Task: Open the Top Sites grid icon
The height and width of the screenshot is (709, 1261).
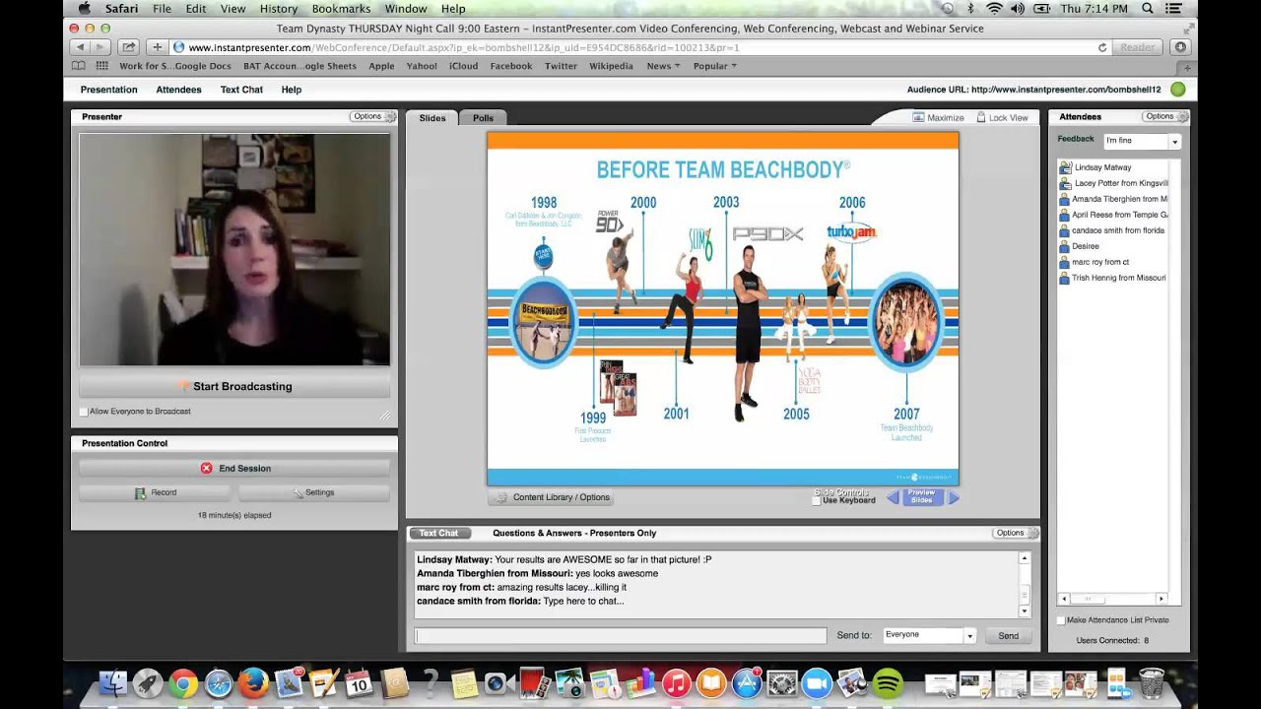Action: 101,66
